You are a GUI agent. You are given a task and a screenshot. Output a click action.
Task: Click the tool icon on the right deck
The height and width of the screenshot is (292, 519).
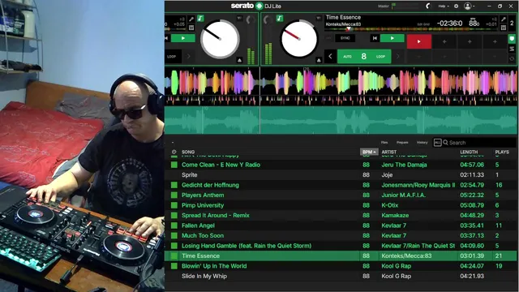click(504, 19)
